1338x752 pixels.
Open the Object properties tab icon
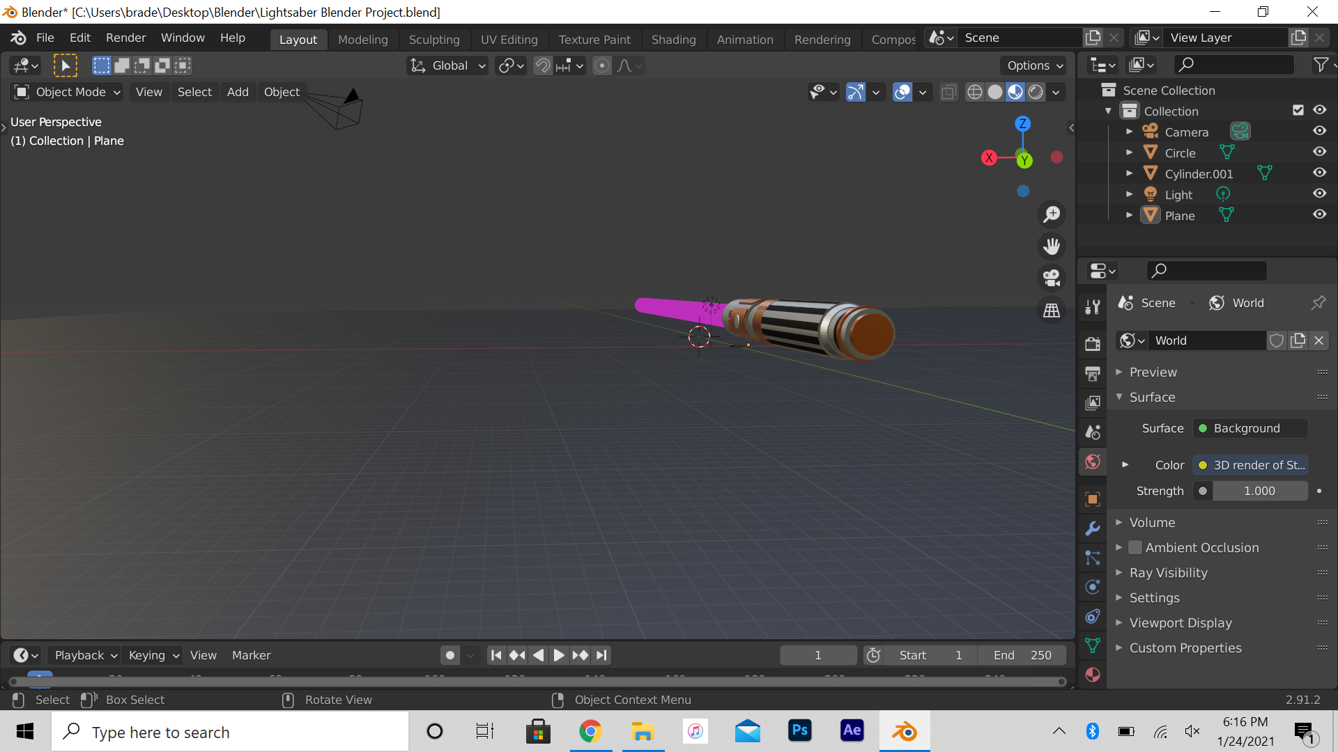point(1093,499)
